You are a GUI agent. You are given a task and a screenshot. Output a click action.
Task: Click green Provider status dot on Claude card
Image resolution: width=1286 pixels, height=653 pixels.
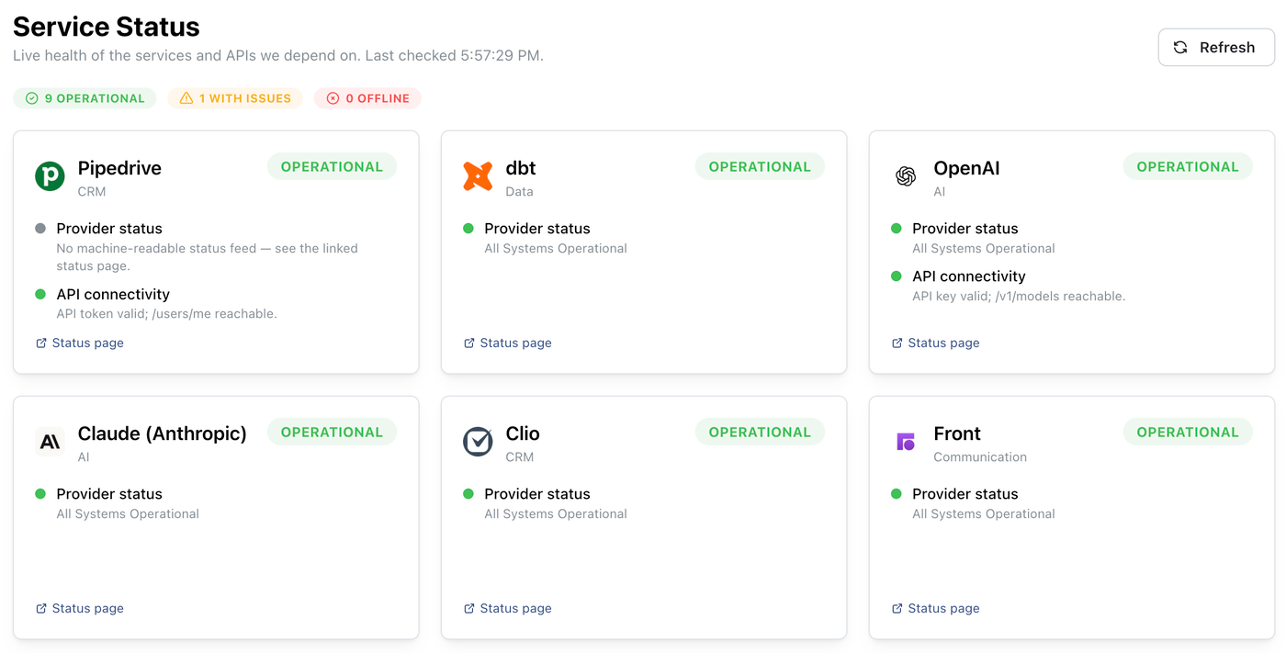(x=40, y=494)
